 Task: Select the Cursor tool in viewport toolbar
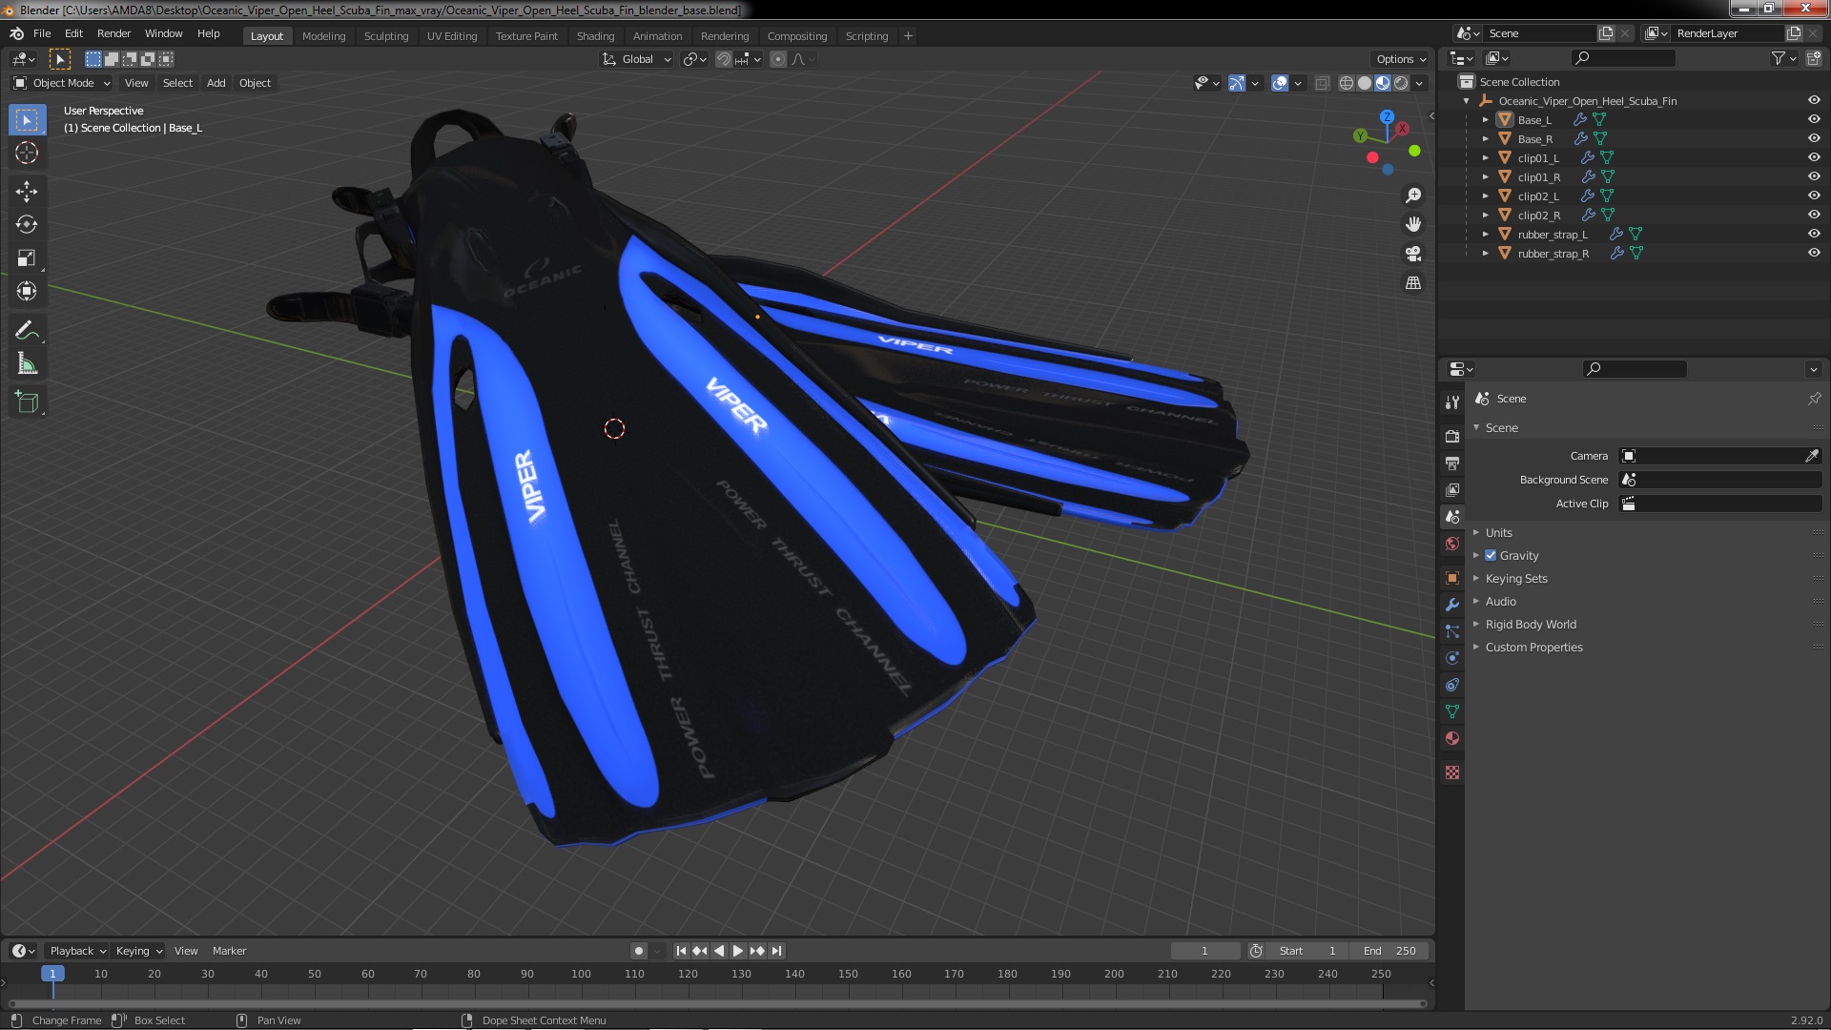click(x=27, y=153)
